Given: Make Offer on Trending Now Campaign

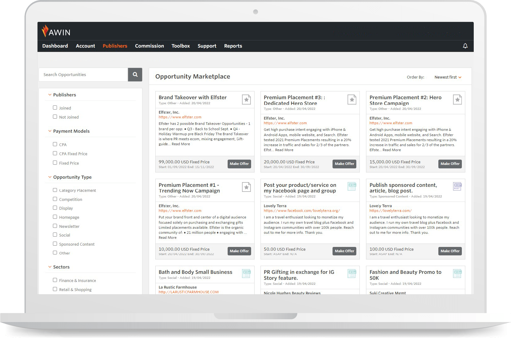Looking at the screenshot, I should point(239,251).
